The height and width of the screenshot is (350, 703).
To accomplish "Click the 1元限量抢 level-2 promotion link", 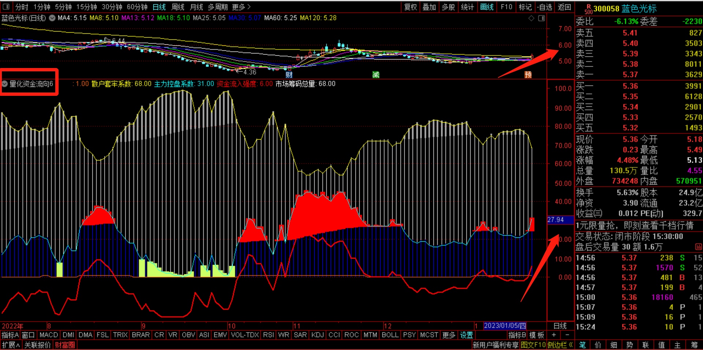I will 635,225.
